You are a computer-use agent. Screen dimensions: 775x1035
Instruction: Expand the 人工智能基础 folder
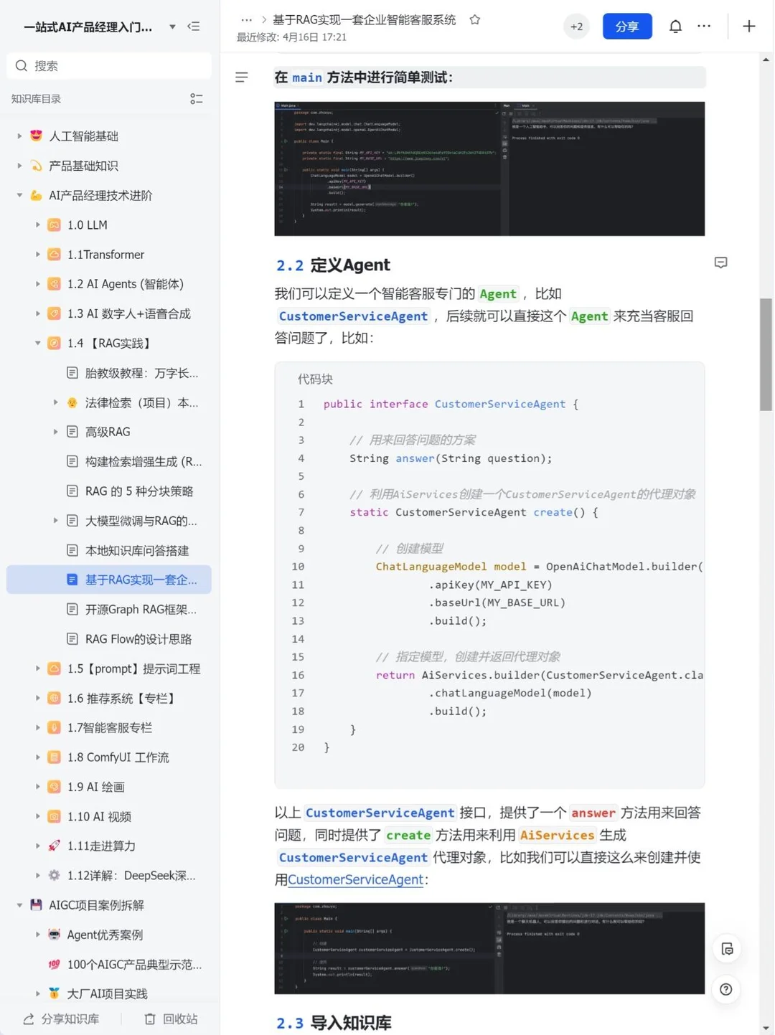click(19, 136)
